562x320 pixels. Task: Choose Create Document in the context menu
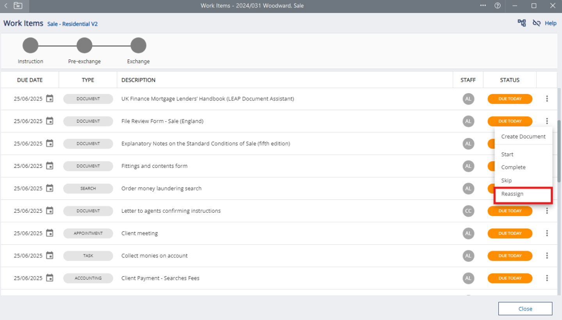click(x=523, y=137)
